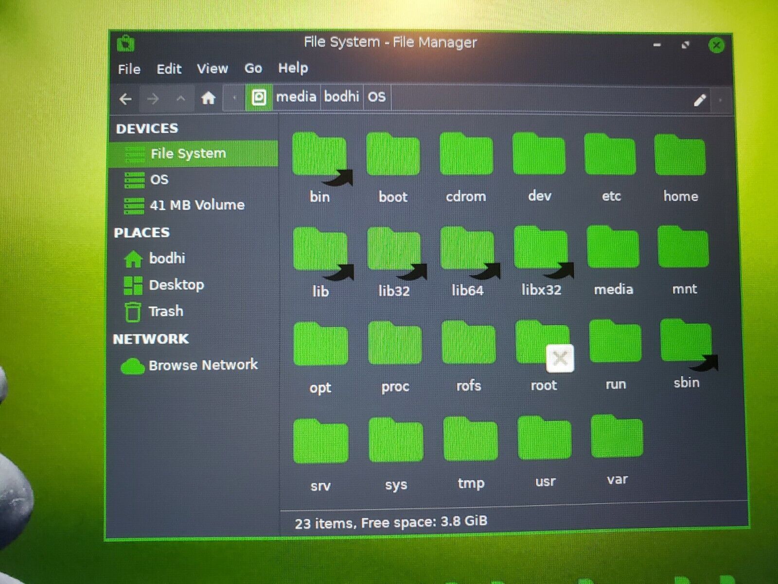Go back with the back arrow
The width and height of the screenshot is (778, 584).
(125, 99)
